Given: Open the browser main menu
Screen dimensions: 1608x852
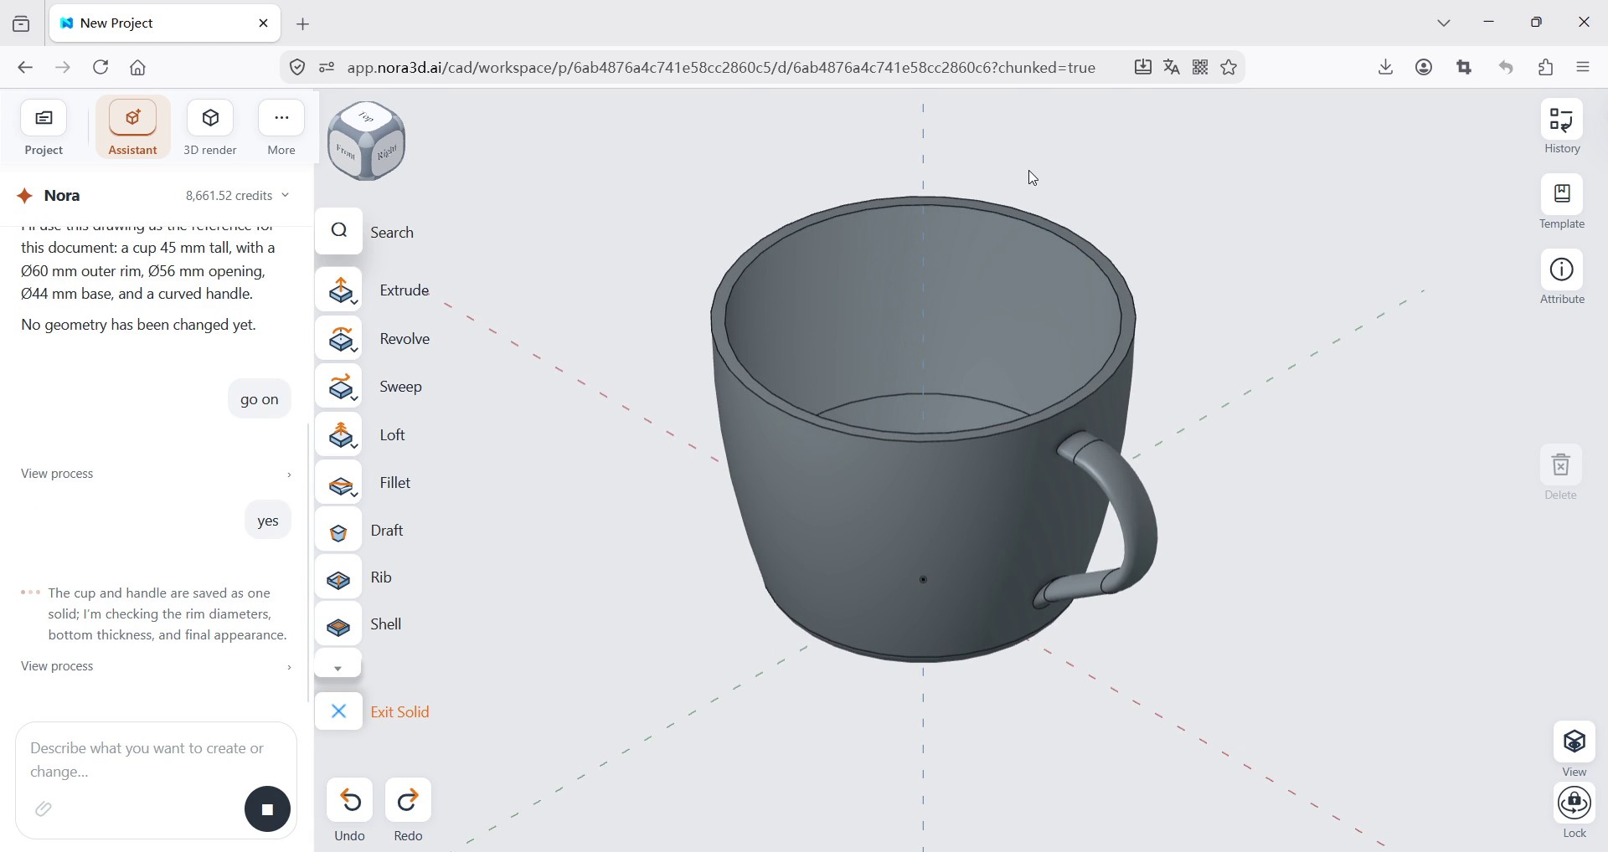Looking at the screenshot, I should [x=1584, y=68].
